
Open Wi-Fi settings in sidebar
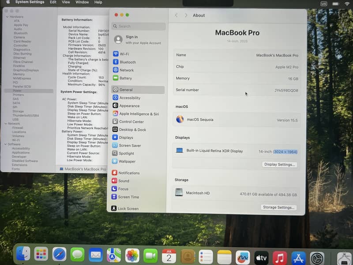121,54
